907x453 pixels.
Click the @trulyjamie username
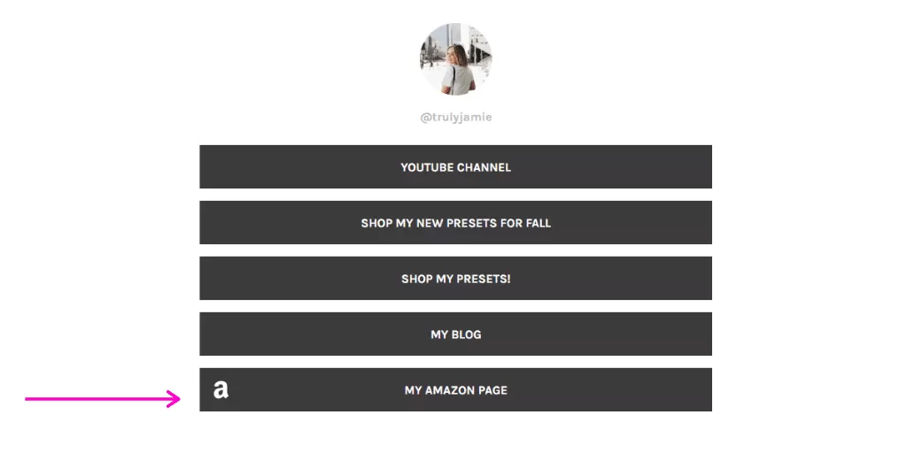pos(455,117)
